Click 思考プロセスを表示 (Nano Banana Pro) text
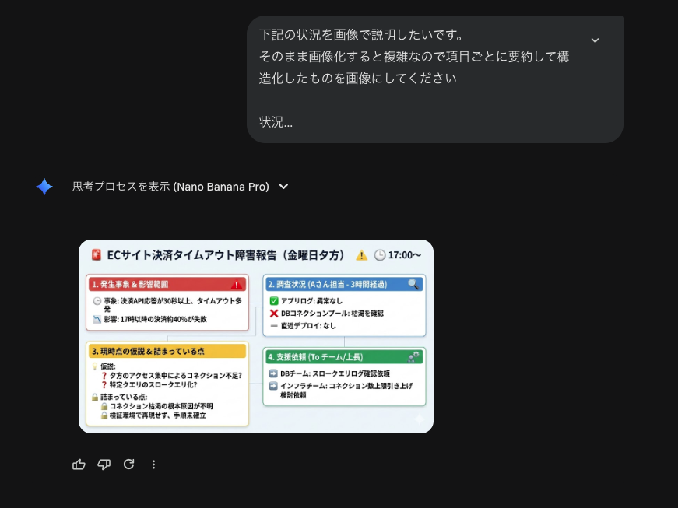The width and height of the screenshot is (678, 508). [x=170, y=187]
